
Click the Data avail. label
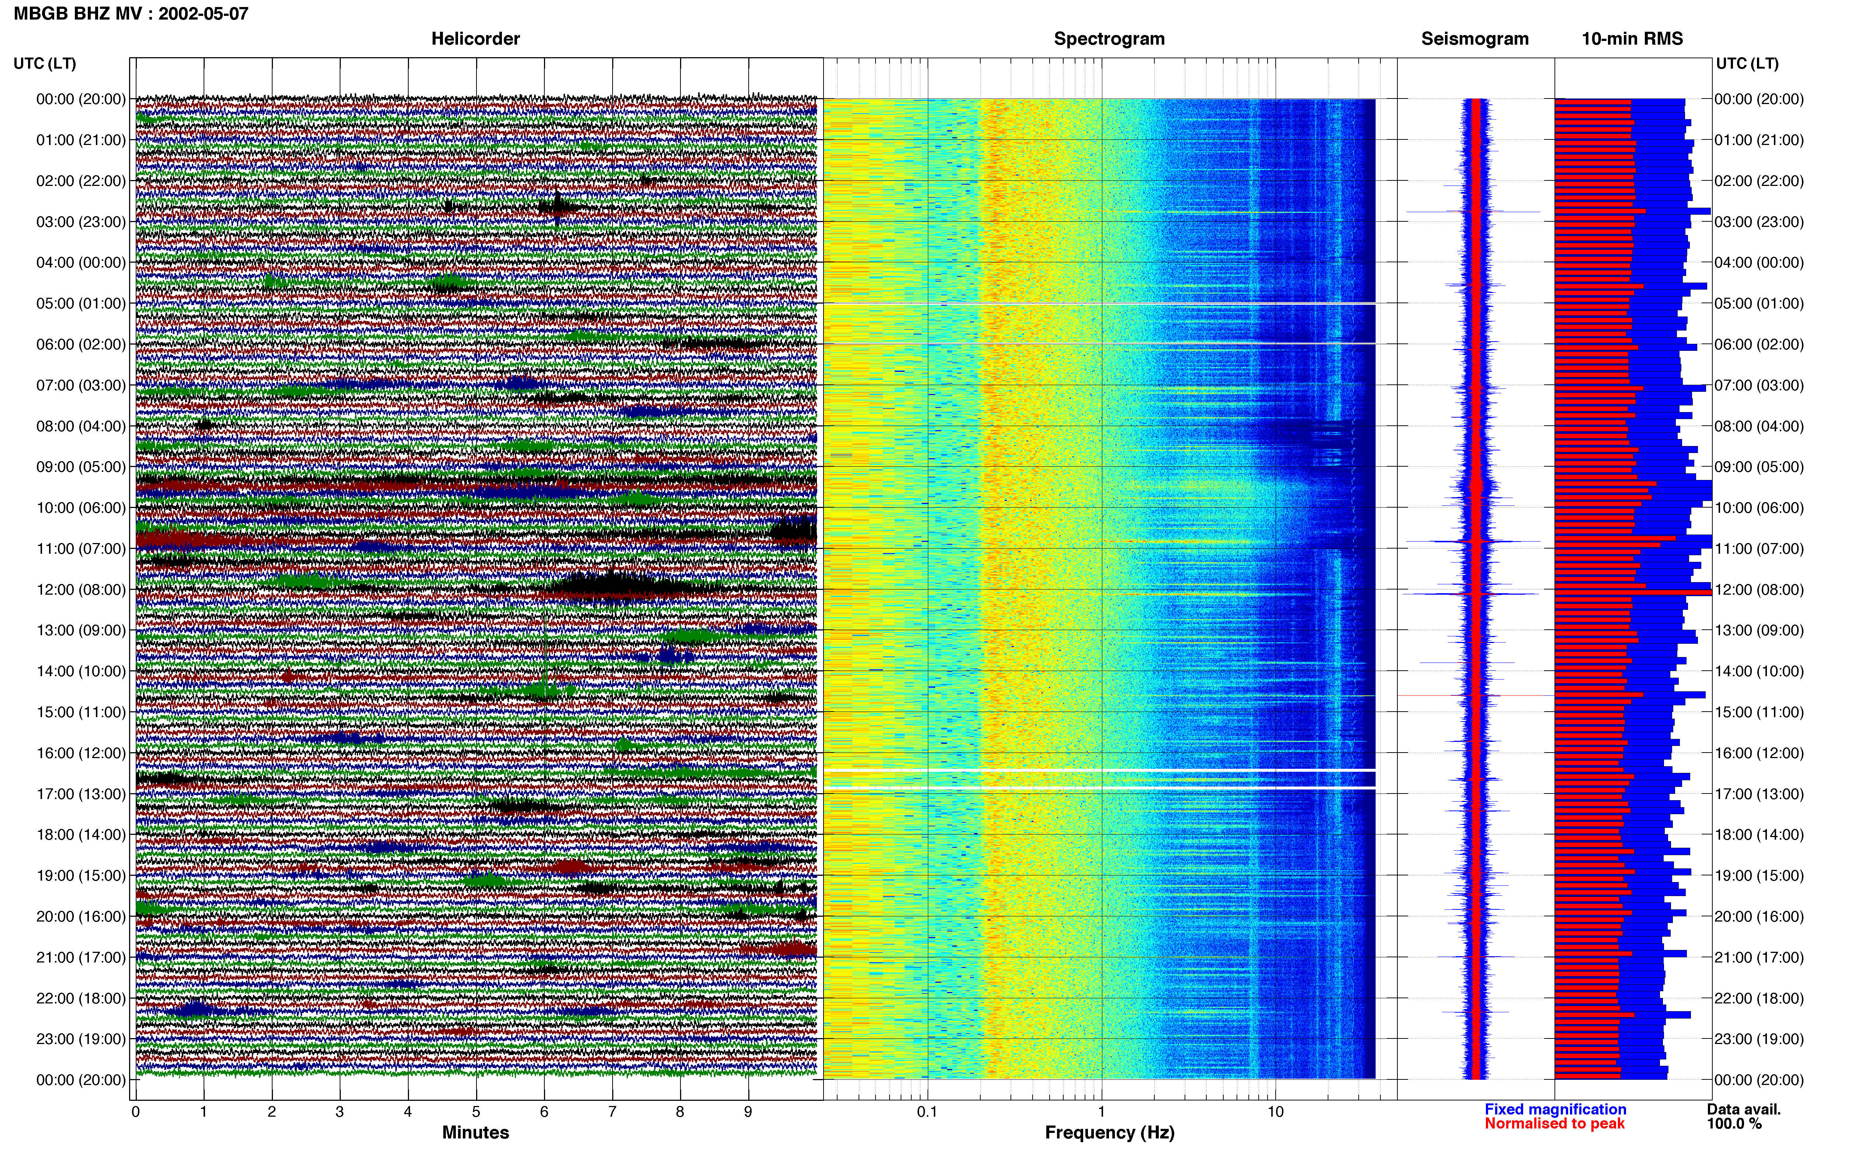click(1744, 1109)
